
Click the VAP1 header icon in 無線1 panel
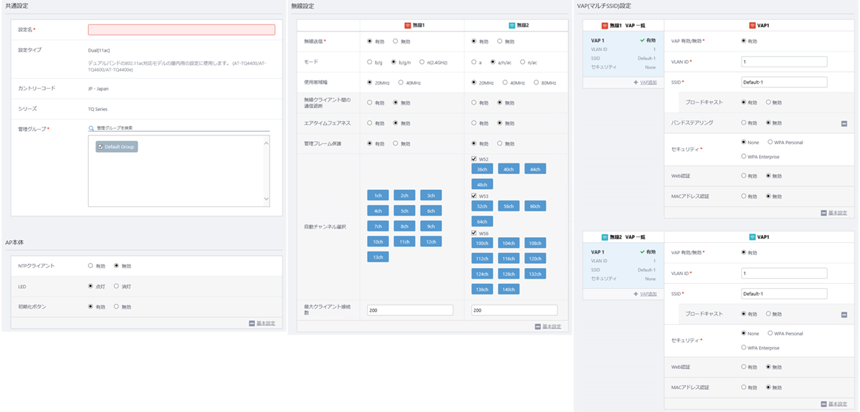pyautogui.click(x=752, y=25)
